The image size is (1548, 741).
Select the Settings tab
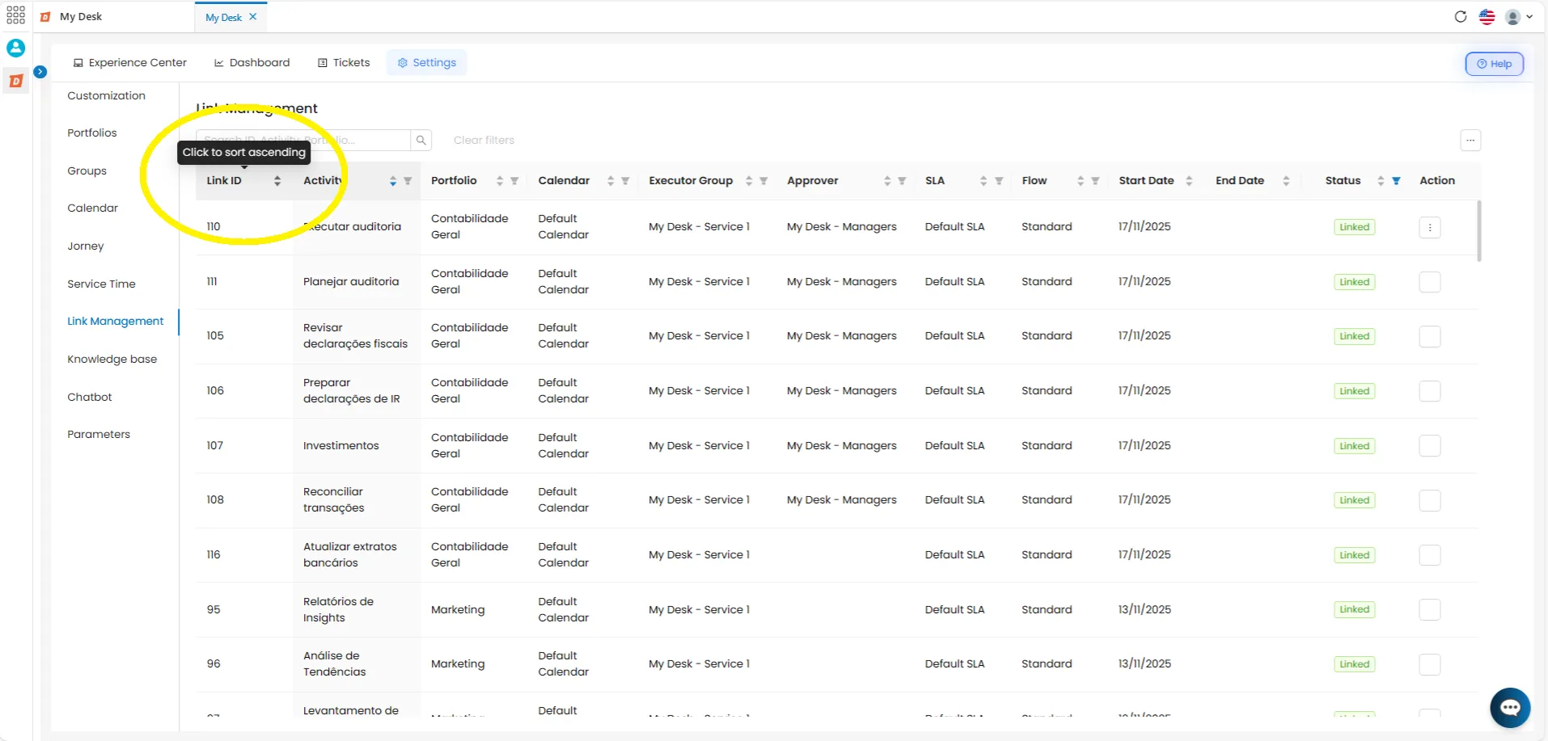(x=427, y=63)
